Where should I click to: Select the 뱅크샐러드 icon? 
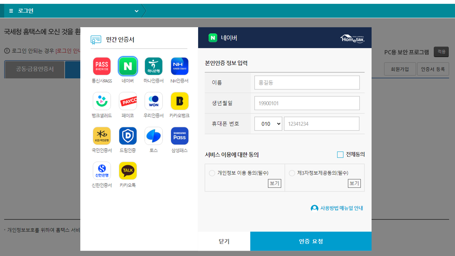[102, 101]
